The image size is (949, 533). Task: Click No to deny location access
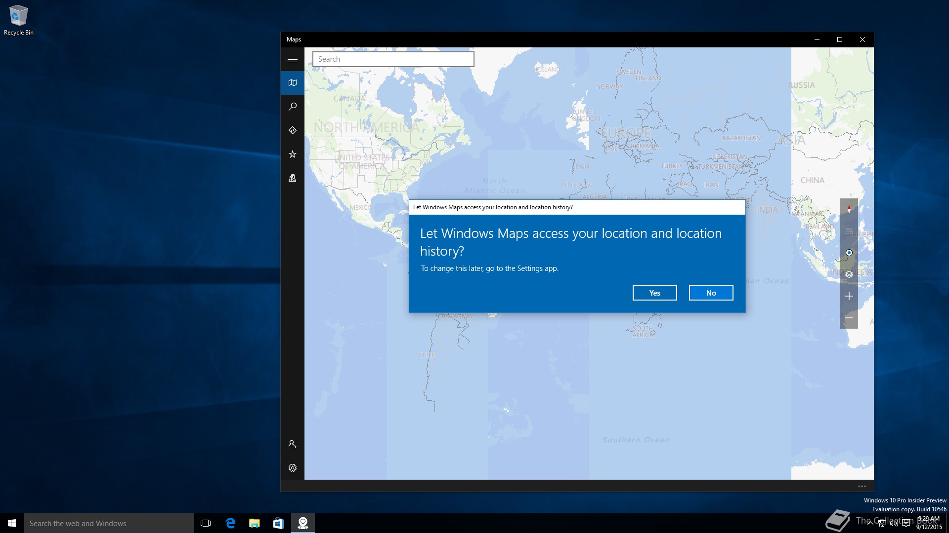pos(711,293)
